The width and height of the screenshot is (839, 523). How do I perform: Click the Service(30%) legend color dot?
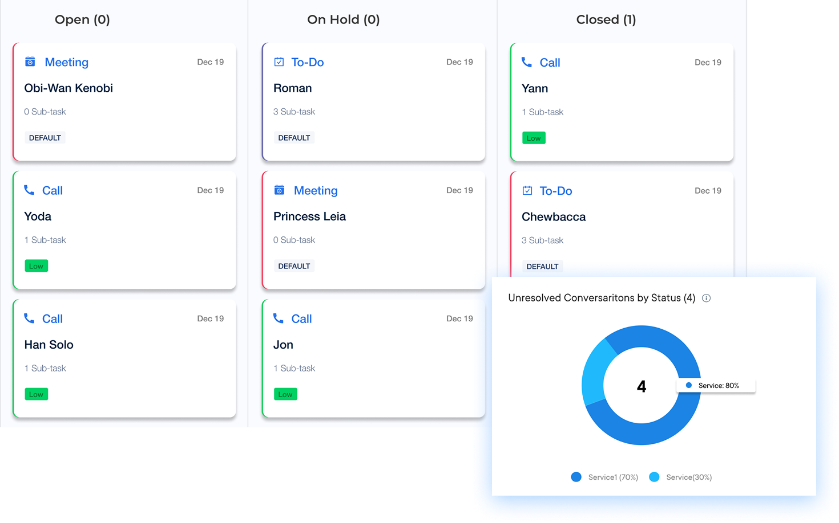coord(655,477)
